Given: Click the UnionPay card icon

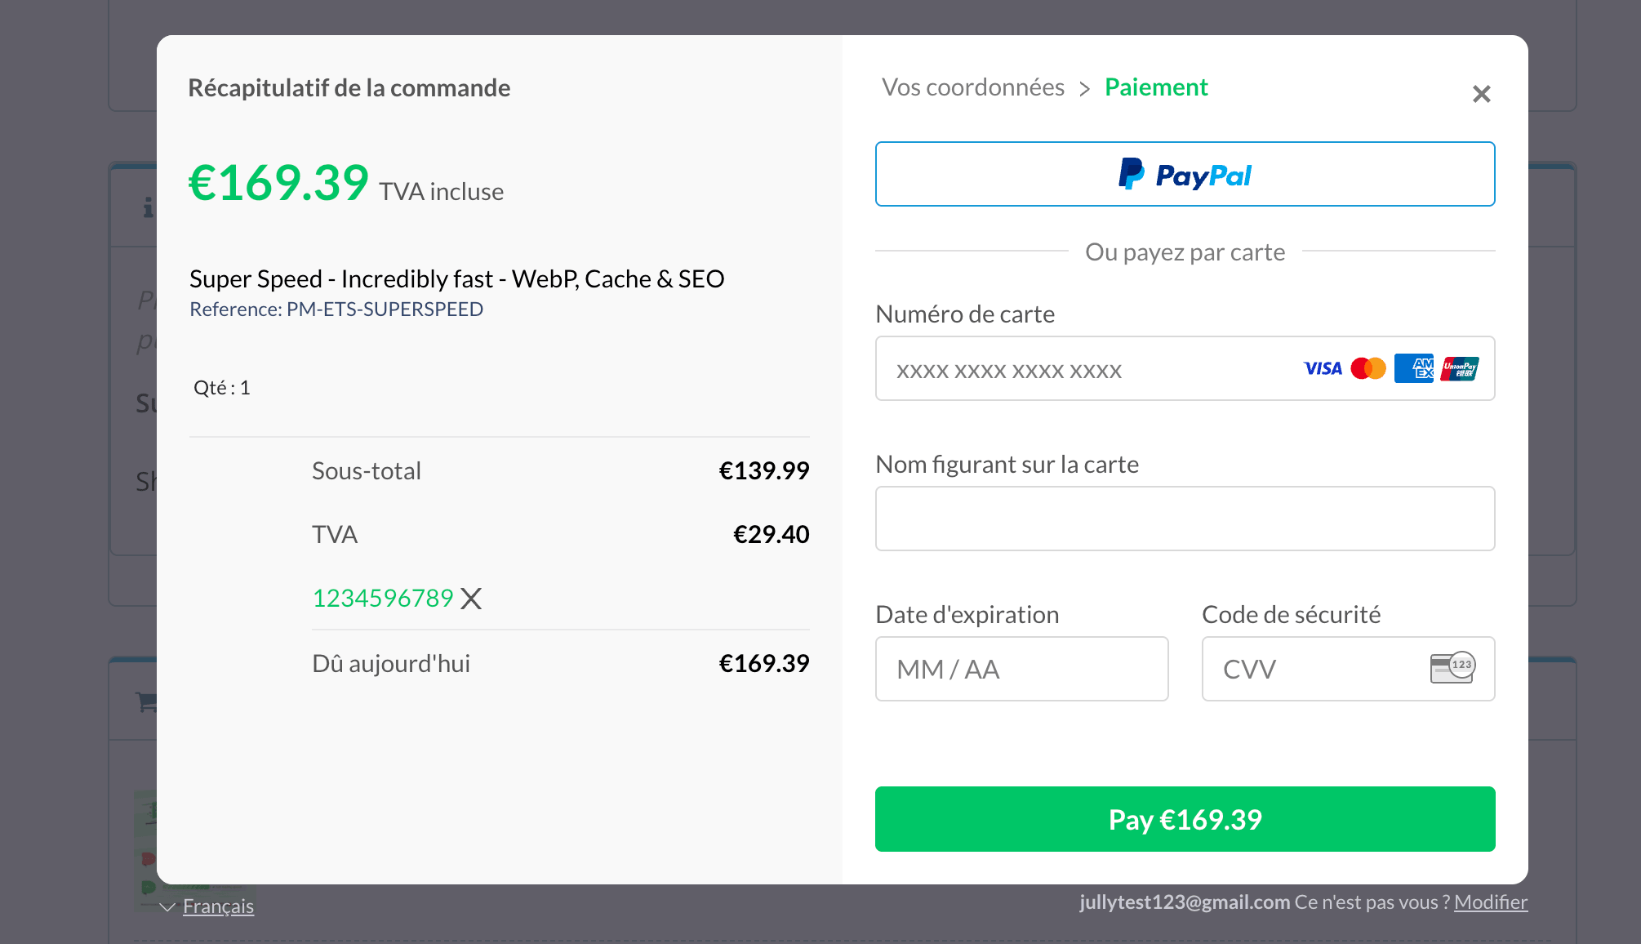Looking at the screenshot, I should [1460, 368].
